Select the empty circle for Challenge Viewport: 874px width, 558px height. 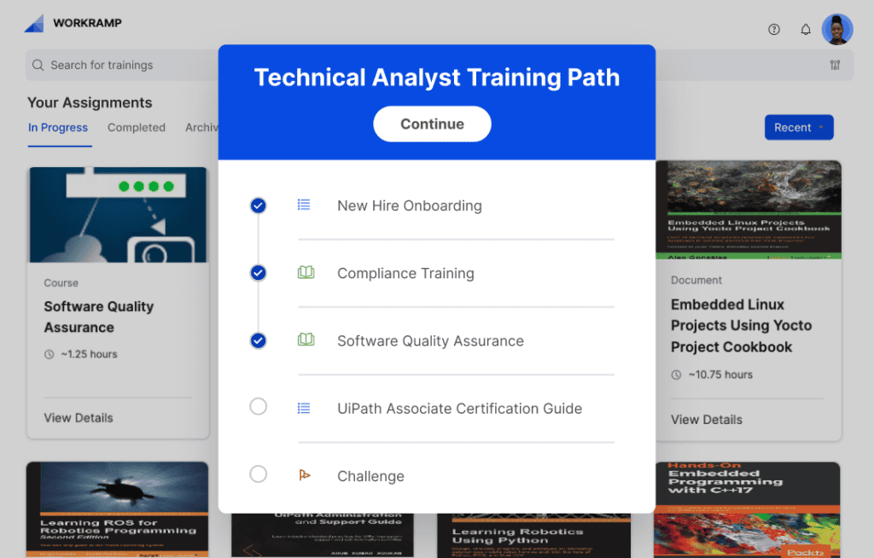[258, 474]
